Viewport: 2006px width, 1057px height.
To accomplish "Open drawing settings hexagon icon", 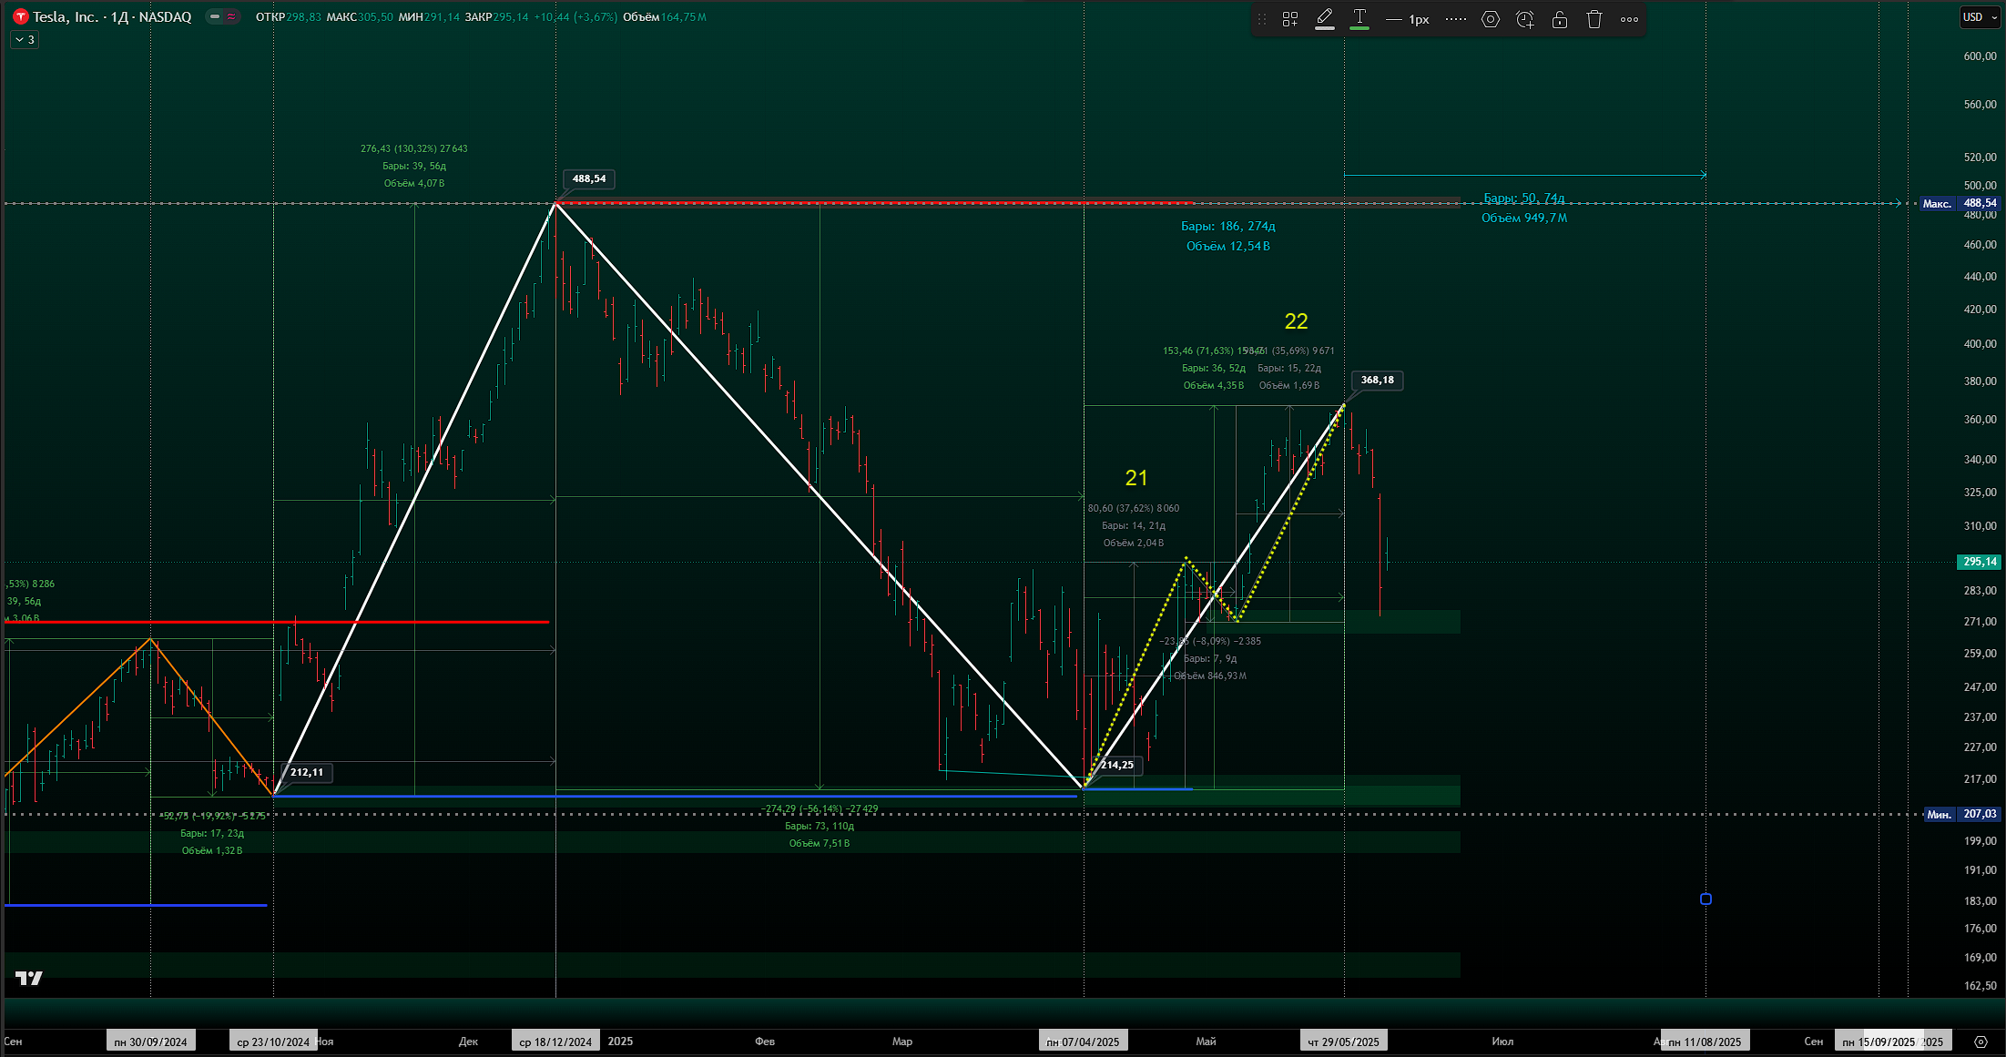I will (1491, 19).
